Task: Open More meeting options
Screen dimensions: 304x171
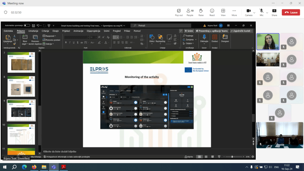Action: 234,12
